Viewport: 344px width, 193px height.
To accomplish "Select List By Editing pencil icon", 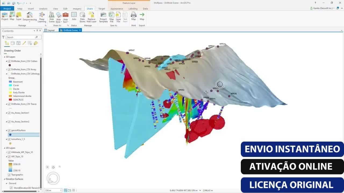I will click(x=24, y=43).
